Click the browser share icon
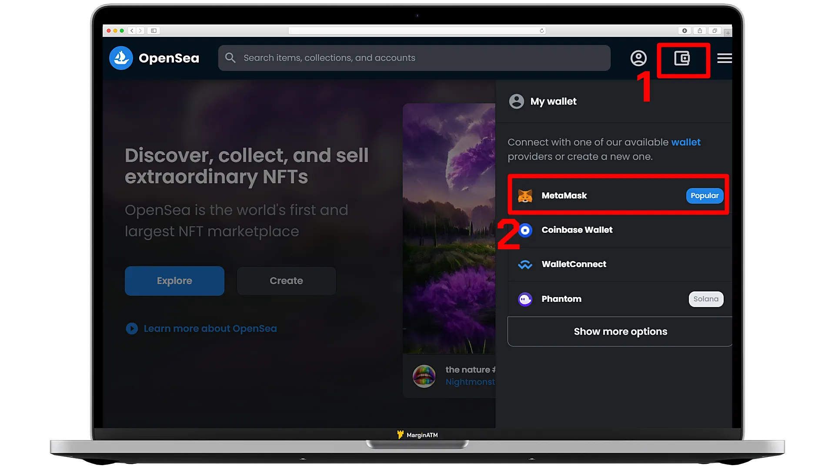The image size is (835, 469). click(700, 31)
